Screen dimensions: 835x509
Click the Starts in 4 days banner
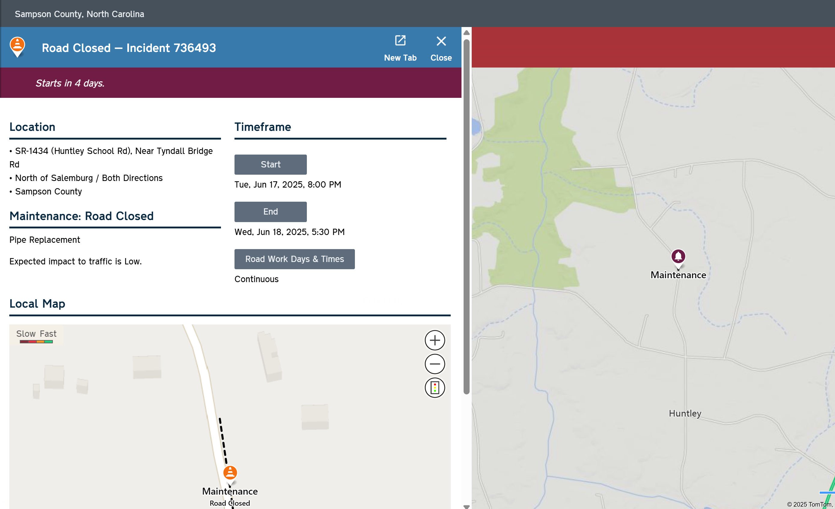tap(70, 83)
